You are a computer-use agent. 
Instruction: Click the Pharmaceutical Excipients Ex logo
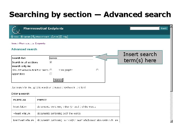[x=16, y=30]
